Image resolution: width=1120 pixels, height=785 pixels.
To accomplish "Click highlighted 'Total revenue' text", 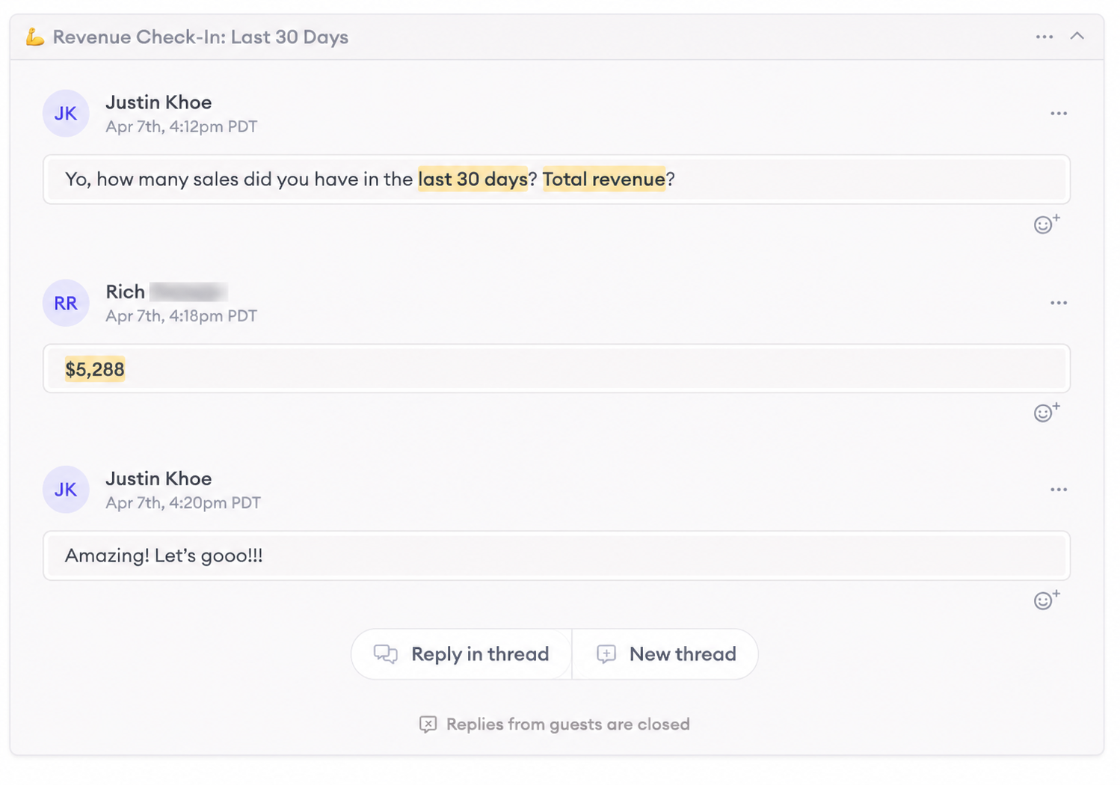I will 604,179.
